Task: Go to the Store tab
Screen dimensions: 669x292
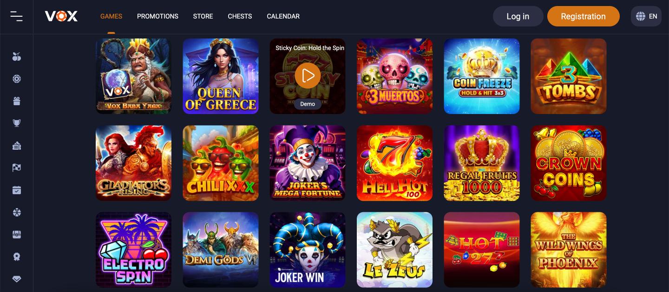Action: (x=203, y=16)
